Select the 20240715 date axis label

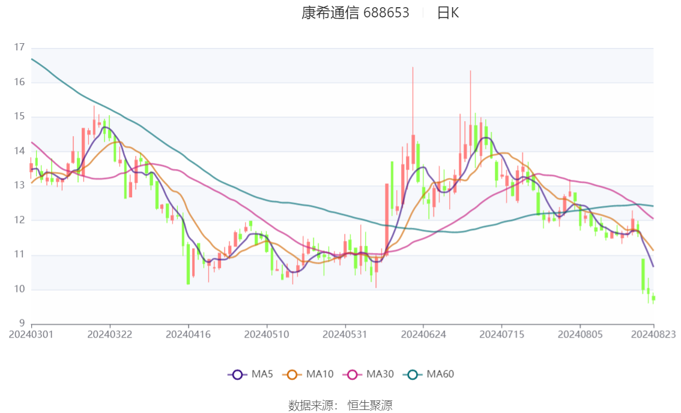tap(502, 334)
